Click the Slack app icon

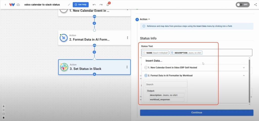[64, 67]
